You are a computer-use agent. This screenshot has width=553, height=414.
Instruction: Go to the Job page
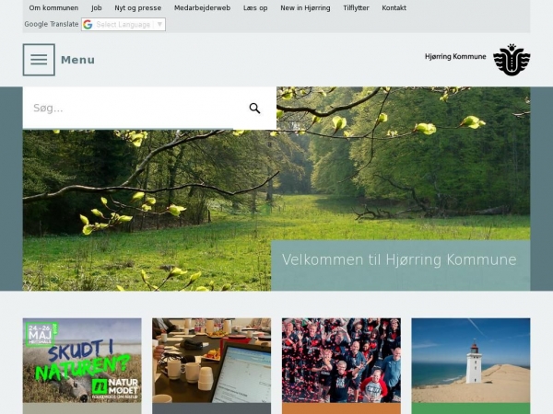[97, 7]
